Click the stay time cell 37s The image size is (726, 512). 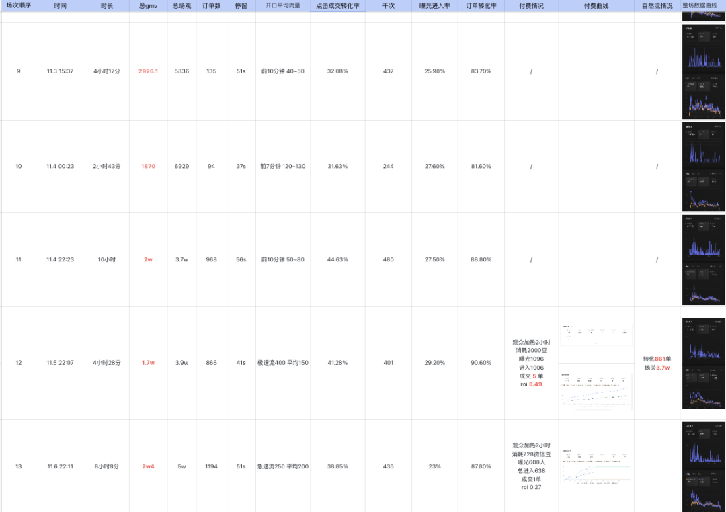241,166
